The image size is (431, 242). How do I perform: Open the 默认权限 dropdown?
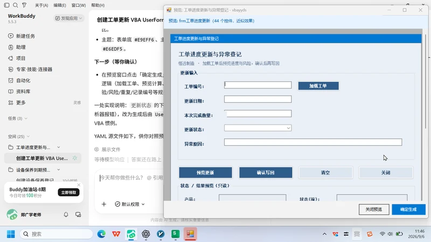click(130, 204)
